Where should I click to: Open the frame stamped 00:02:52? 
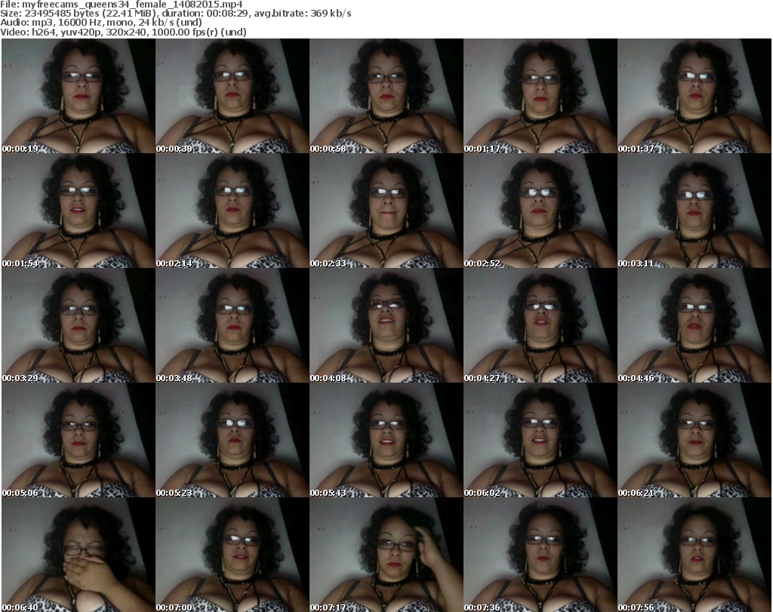[540, 211]
